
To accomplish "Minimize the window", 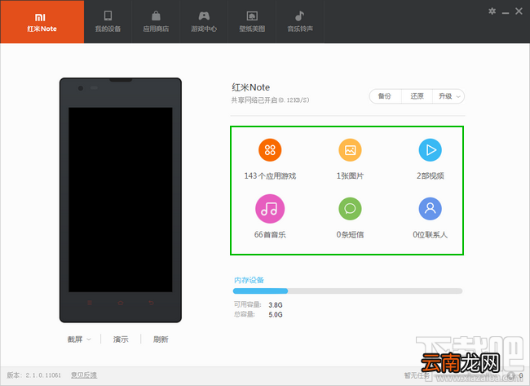I will click(x=506, y=12).
